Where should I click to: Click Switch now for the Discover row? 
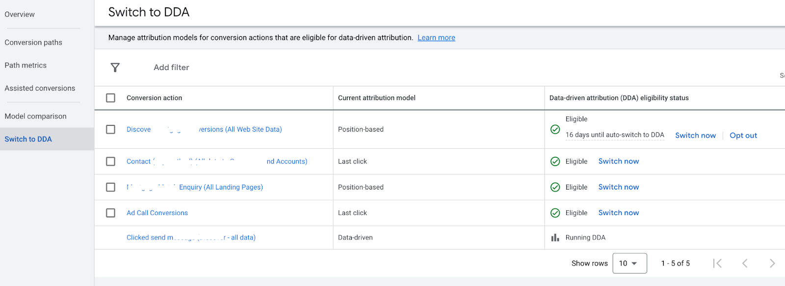pyautogui.click(x=695, y=136)
